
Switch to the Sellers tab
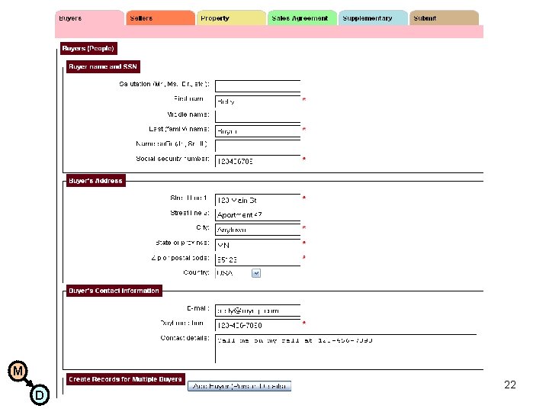click(160, 18)
